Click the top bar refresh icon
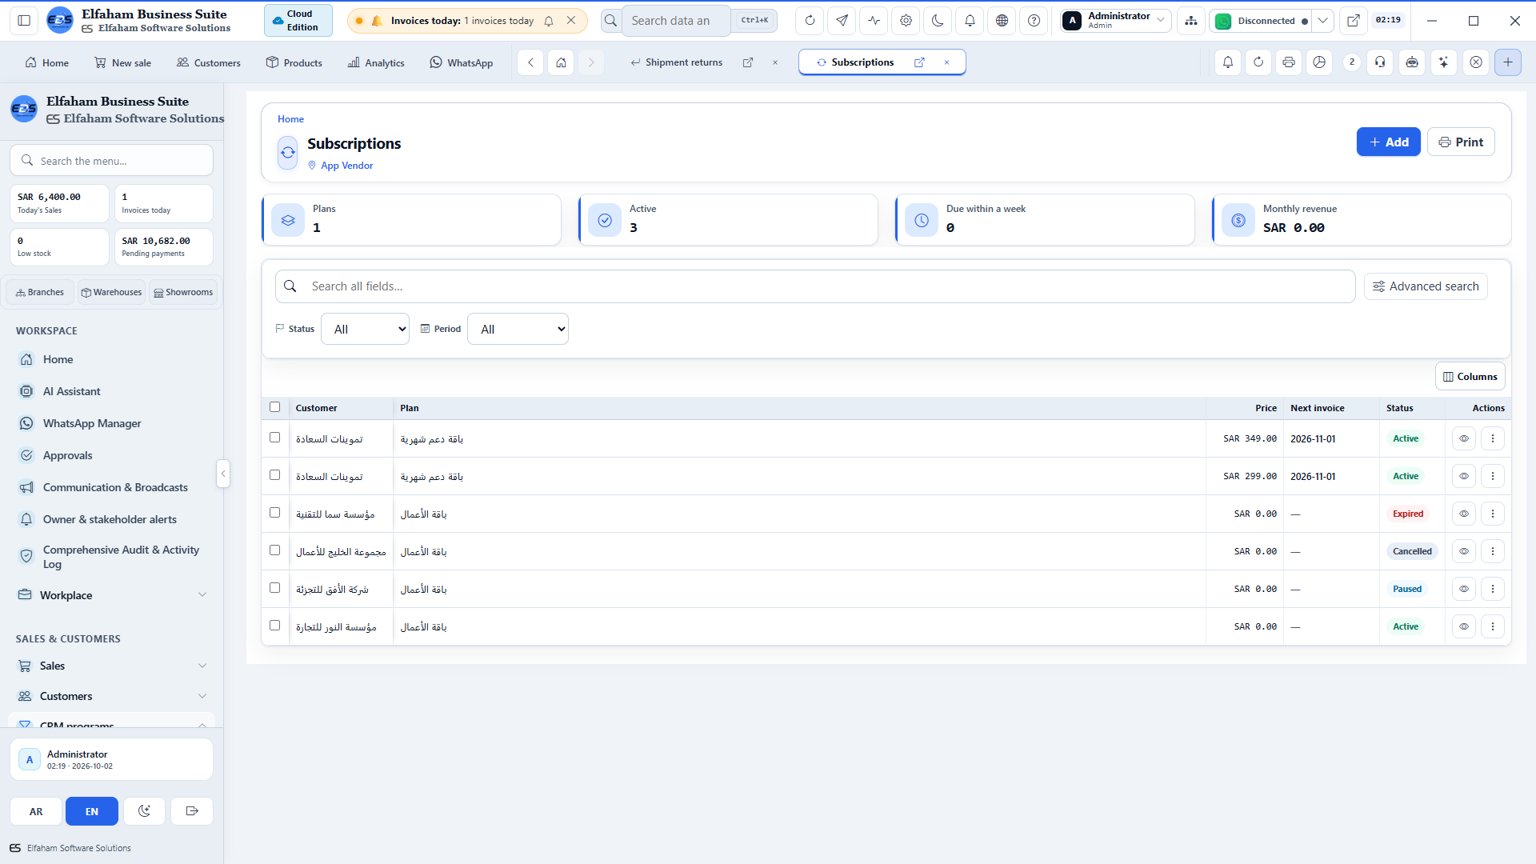This screenshot has height=864, width=1536. [810, 21]
